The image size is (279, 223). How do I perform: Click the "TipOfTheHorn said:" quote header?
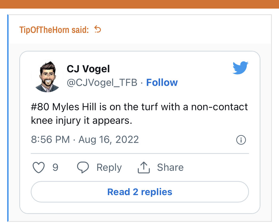coord(54,30)
